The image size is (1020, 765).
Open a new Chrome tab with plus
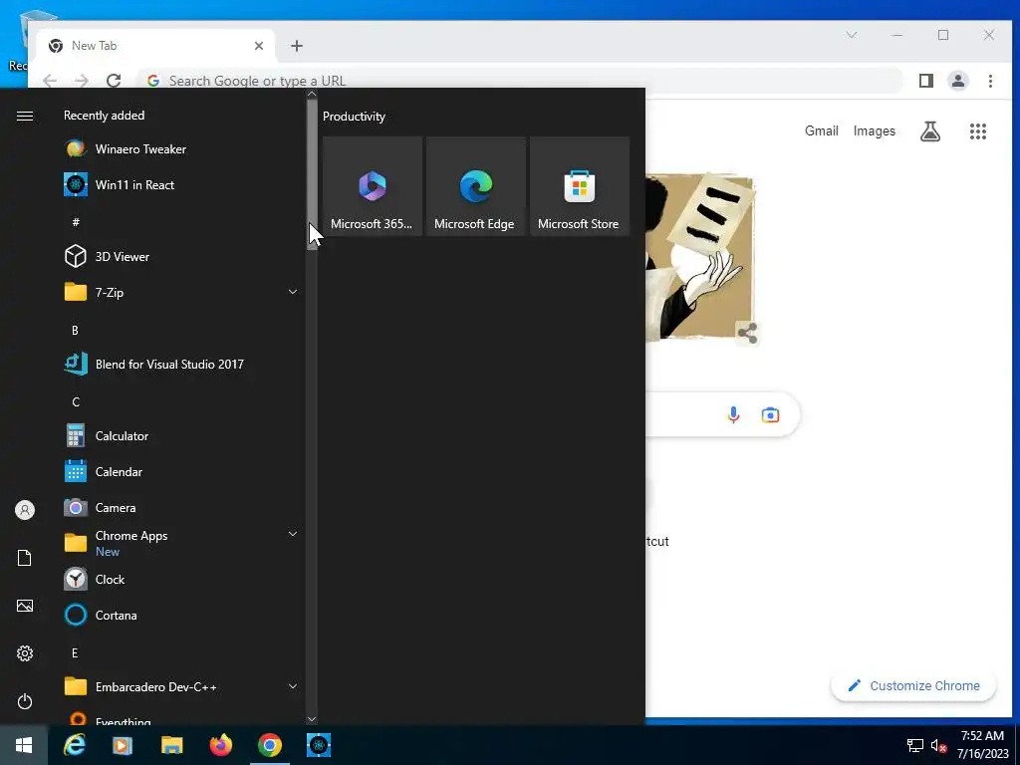click(x=297, y=46)
